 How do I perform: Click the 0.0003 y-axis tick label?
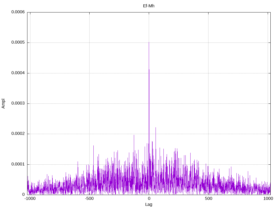(x=18, y=103)
